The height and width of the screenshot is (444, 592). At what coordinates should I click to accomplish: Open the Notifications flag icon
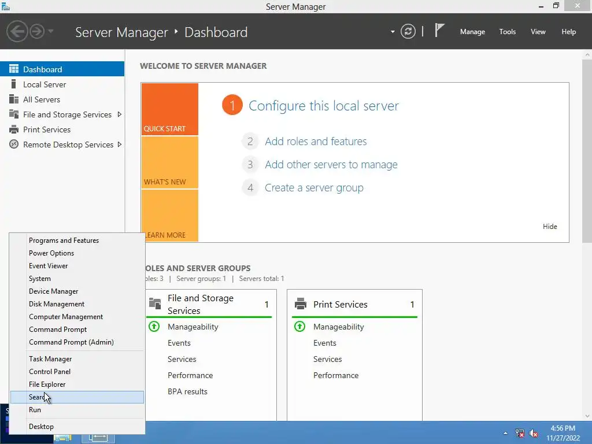click(x=439, y=30)
